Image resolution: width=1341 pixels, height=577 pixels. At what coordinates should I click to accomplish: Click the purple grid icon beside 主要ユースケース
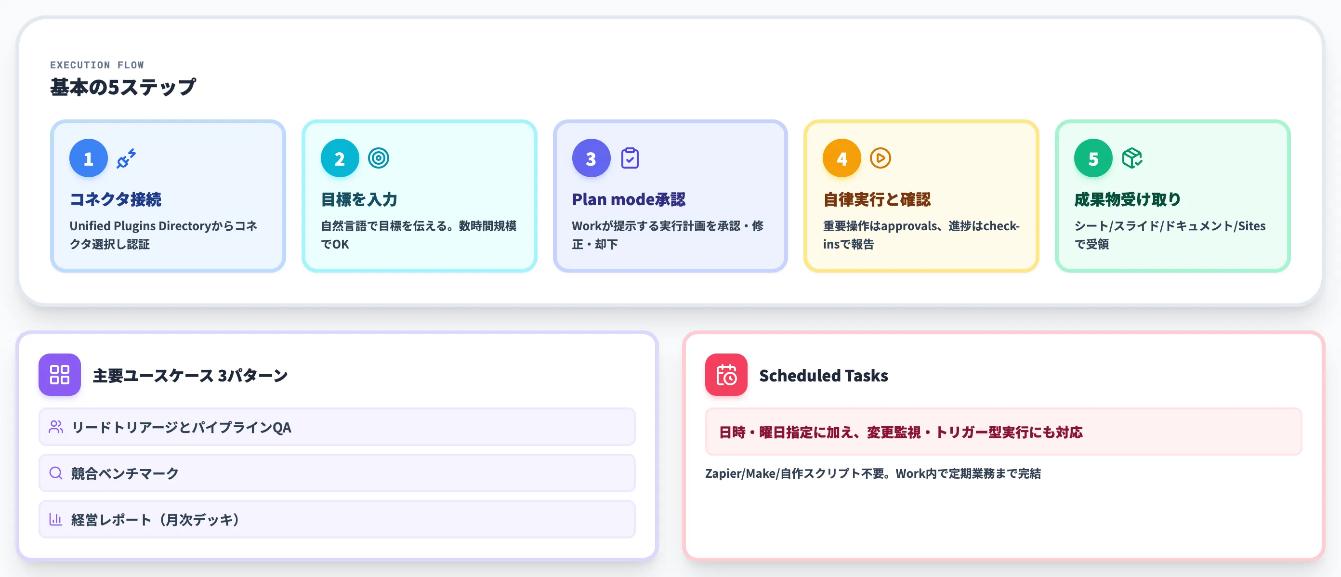point(60,374)
